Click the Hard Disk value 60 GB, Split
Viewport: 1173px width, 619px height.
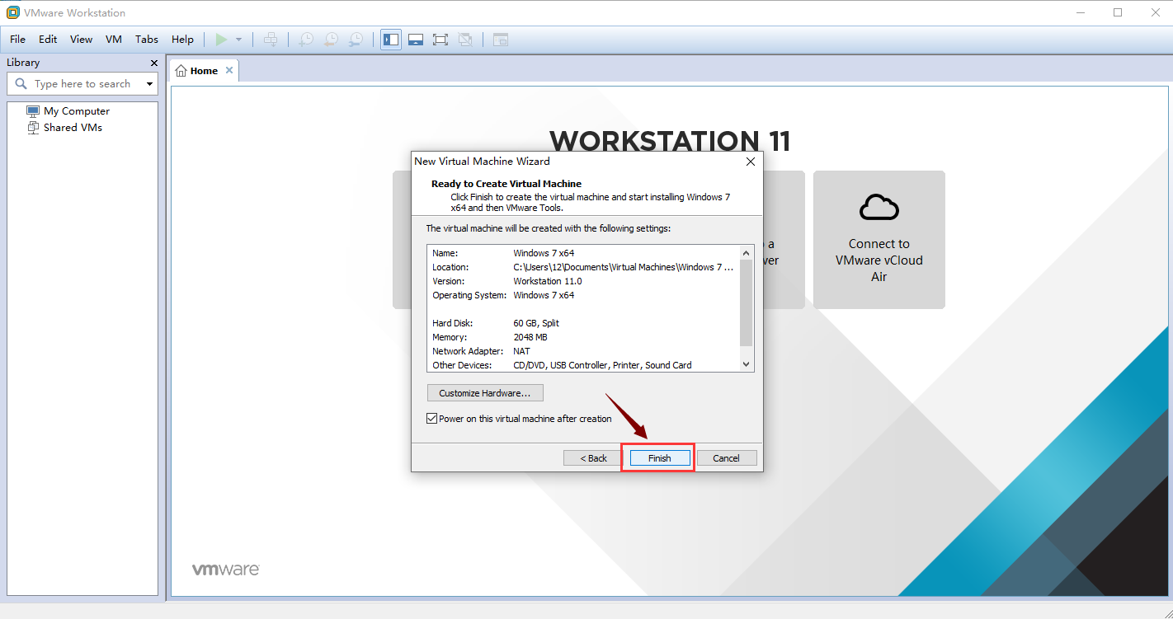pos(536,323)
